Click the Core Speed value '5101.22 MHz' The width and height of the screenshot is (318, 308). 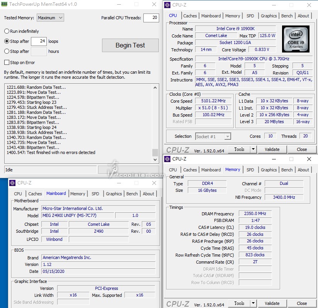click(213, 101)
